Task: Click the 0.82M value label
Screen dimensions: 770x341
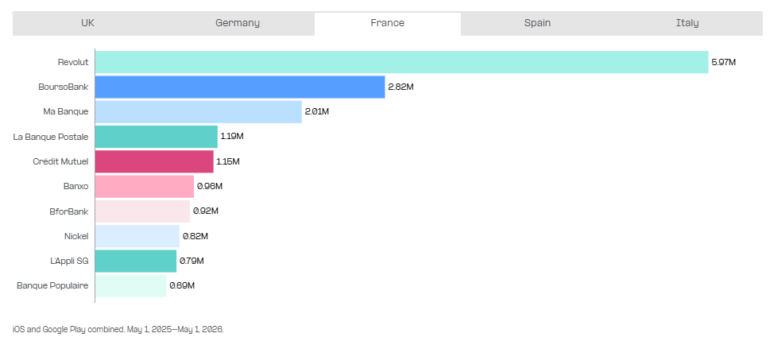Action: [x=195, y=236]
